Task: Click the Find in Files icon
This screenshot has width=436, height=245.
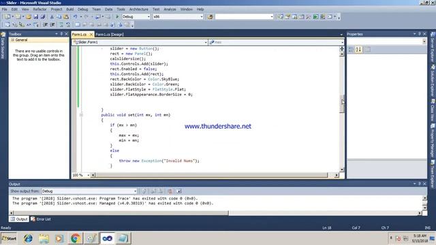Action: (x=211, y=16)
